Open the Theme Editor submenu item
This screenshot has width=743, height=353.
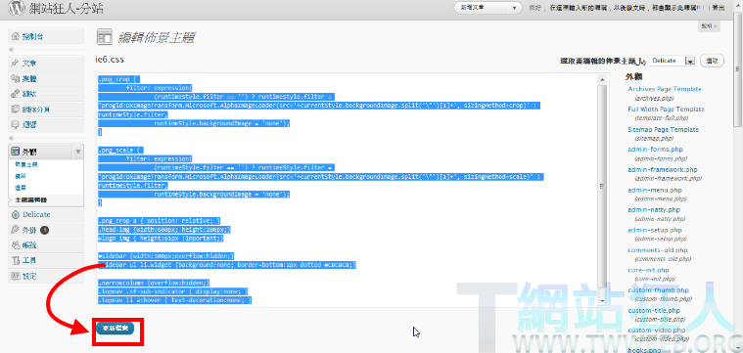coord(30,199)
